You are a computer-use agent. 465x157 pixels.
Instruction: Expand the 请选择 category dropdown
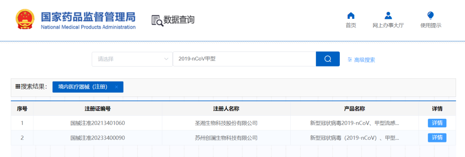point(132,59)
